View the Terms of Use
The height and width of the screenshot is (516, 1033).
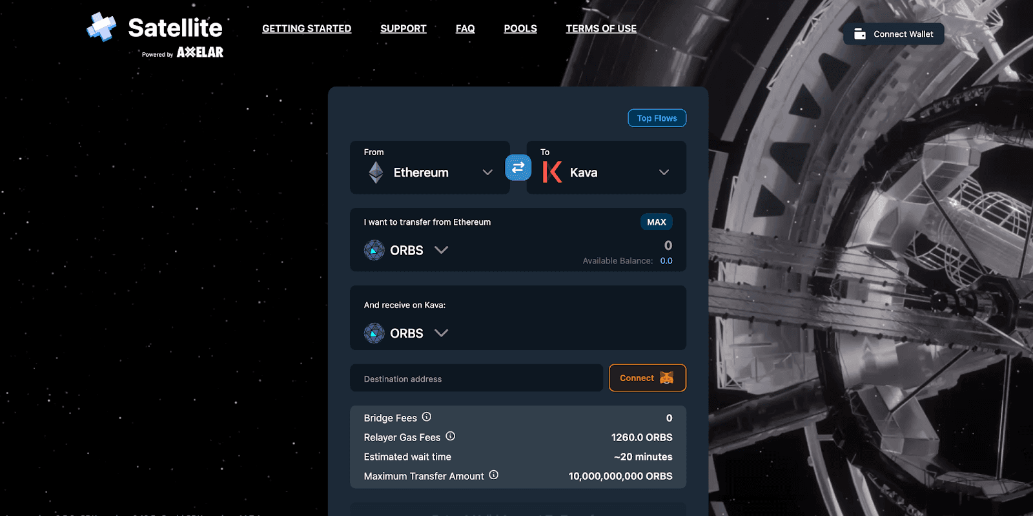click(601, 28)
